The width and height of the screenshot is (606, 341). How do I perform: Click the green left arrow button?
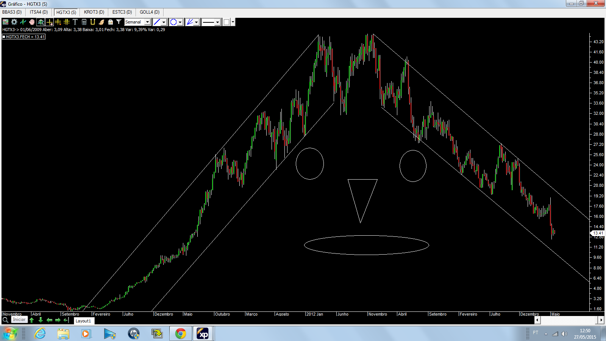click(x=49, y=320)
